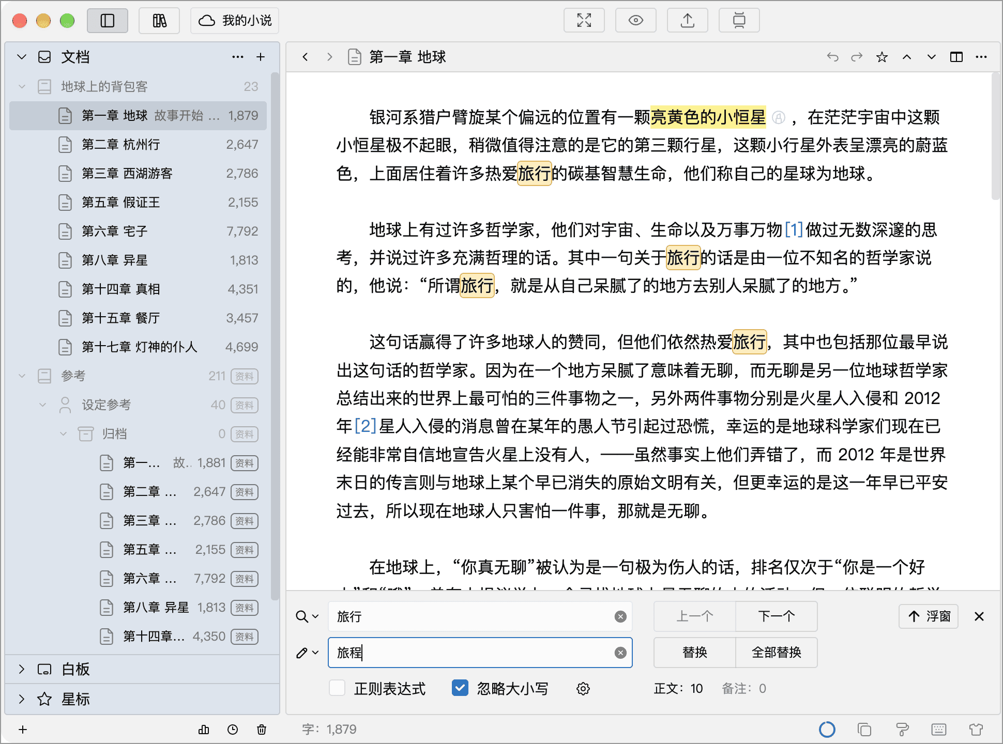
Task: Navigate back with the left arrow
Action: click(x=305, y=57)
